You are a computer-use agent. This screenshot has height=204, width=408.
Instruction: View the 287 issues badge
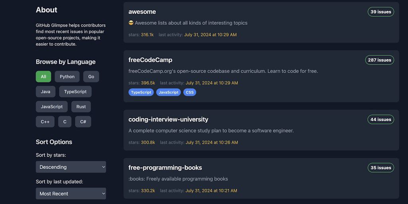(x=379, y=60)
